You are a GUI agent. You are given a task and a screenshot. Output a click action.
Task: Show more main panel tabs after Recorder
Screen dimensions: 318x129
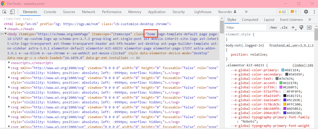tap(246, 12)
